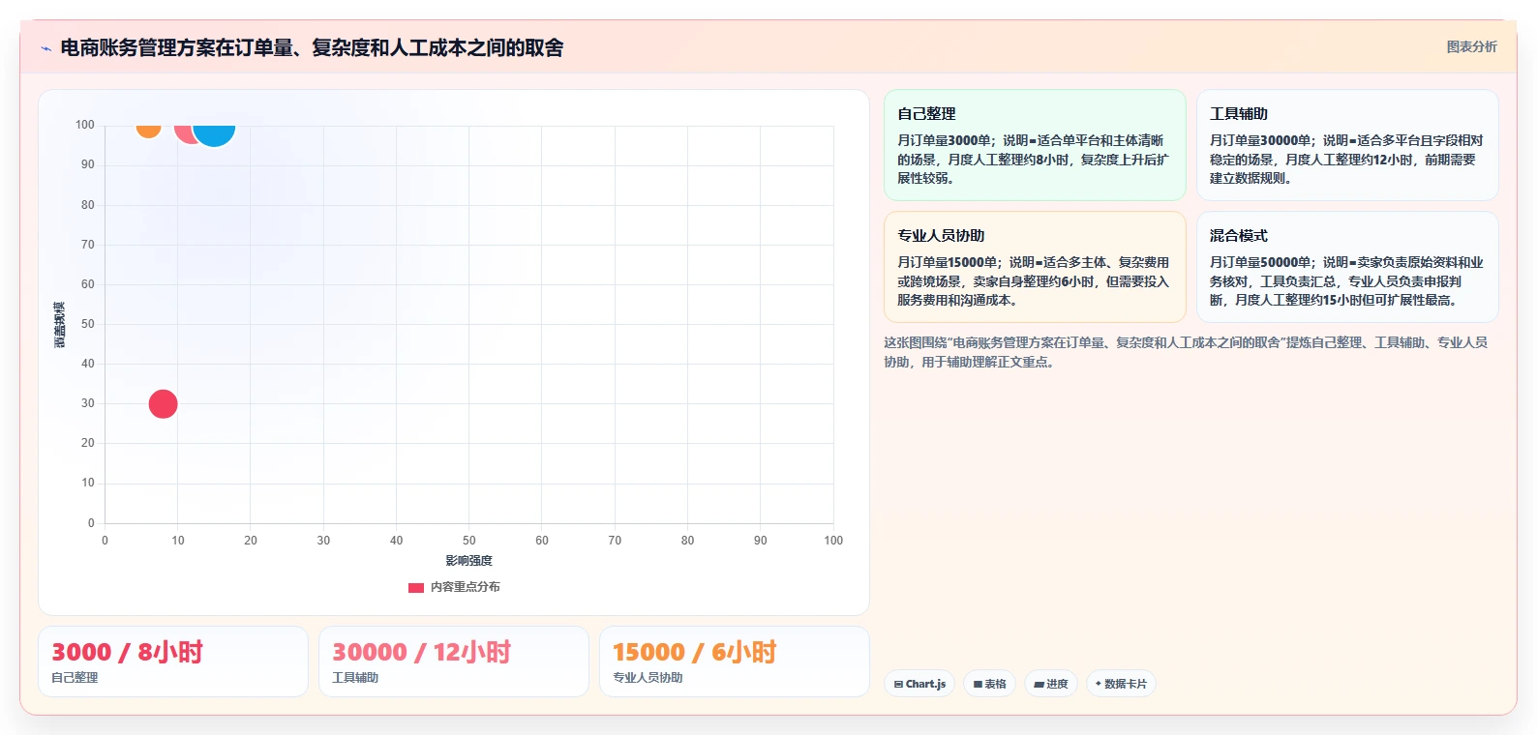This screenshot has height=735, width=1537.
Task: Open the 工具辅助 info card
Action: [1347, 145]
